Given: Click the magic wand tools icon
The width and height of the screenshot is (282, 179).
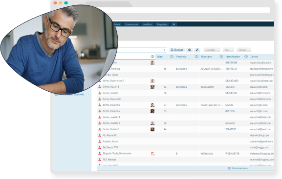Looking at the screenshot, I should pos(197,50).
